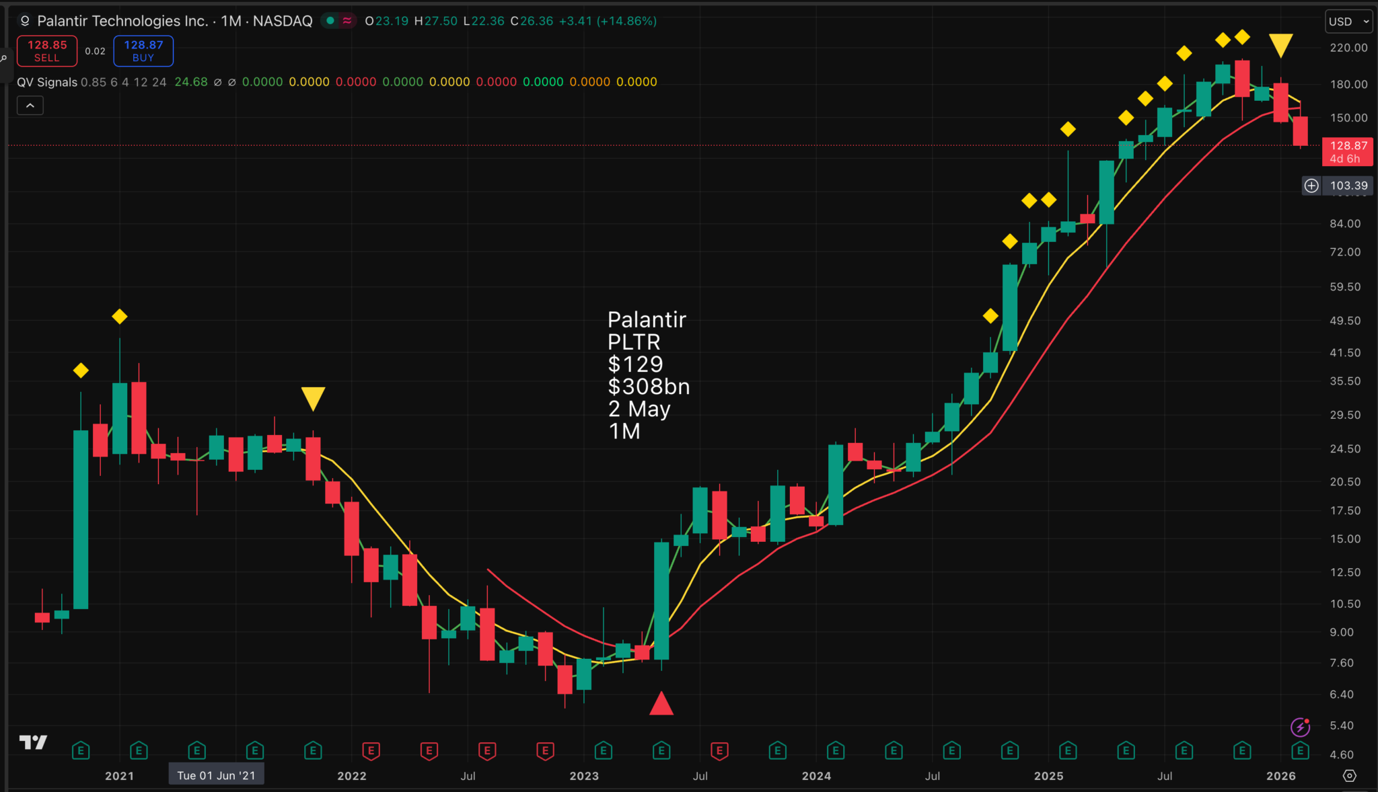Image resolution: width=1378 pixels, height=792 pixels.
Task: Open the TradingView logo at bottom left
Action: click(33, 742)
